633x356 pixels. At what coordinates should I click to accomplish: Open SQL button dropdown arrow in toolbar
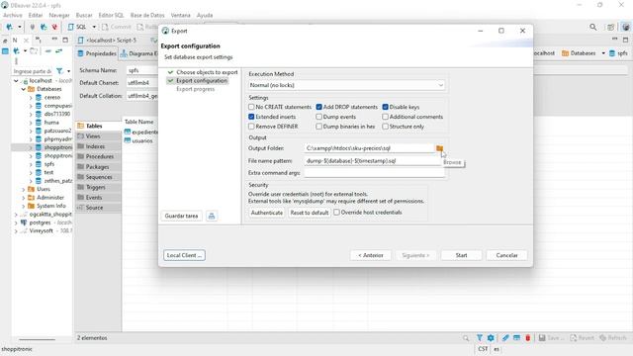[x=94, y=27]
